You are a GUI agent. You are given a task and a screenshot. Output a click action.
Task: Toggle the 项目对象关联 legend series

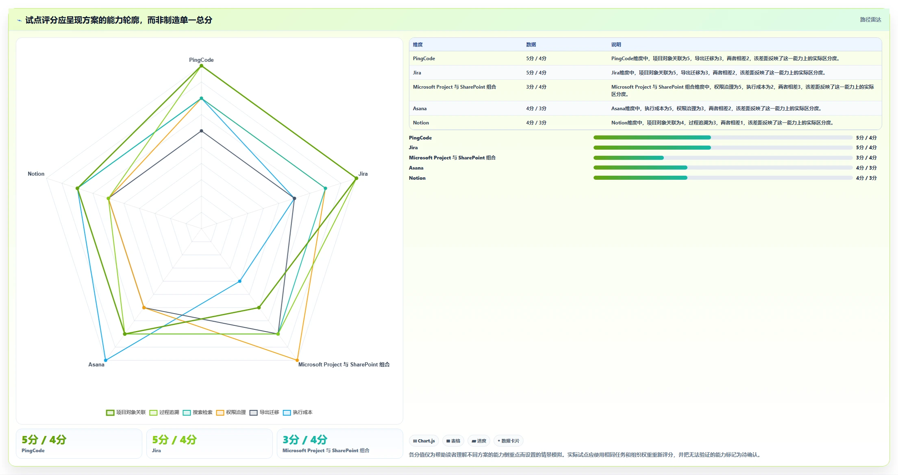point(126,412)
